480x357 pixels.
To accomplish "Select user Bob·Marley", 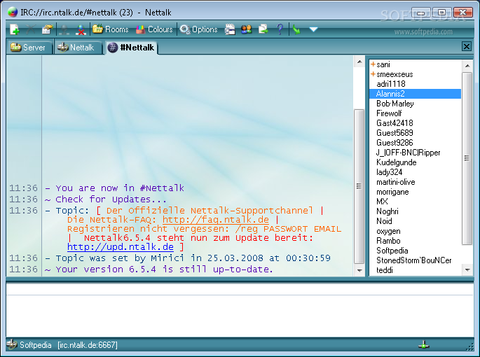I will tap(415, 104).
